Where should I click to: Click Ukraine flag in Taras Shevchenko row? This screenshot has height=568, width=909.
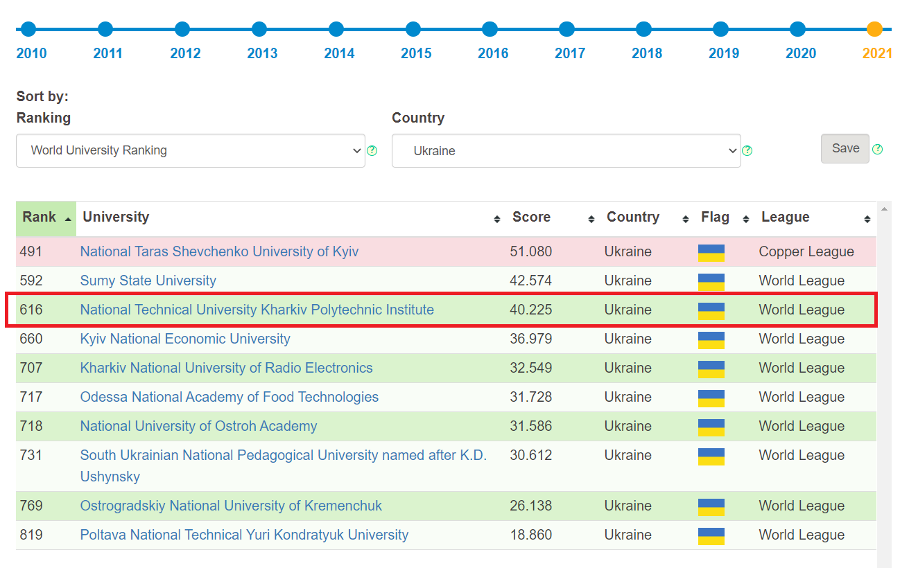point(711,253)
